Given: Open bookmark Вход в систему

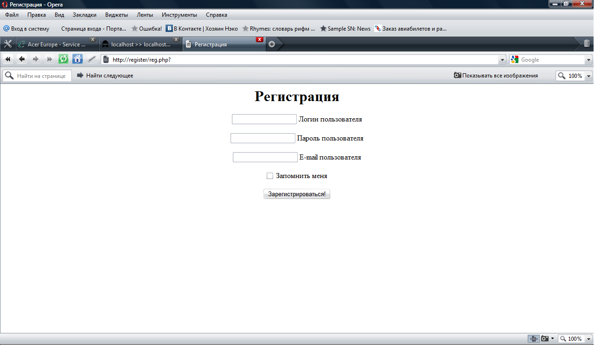Looking at the screenshot, I should (x=26, y=29).
